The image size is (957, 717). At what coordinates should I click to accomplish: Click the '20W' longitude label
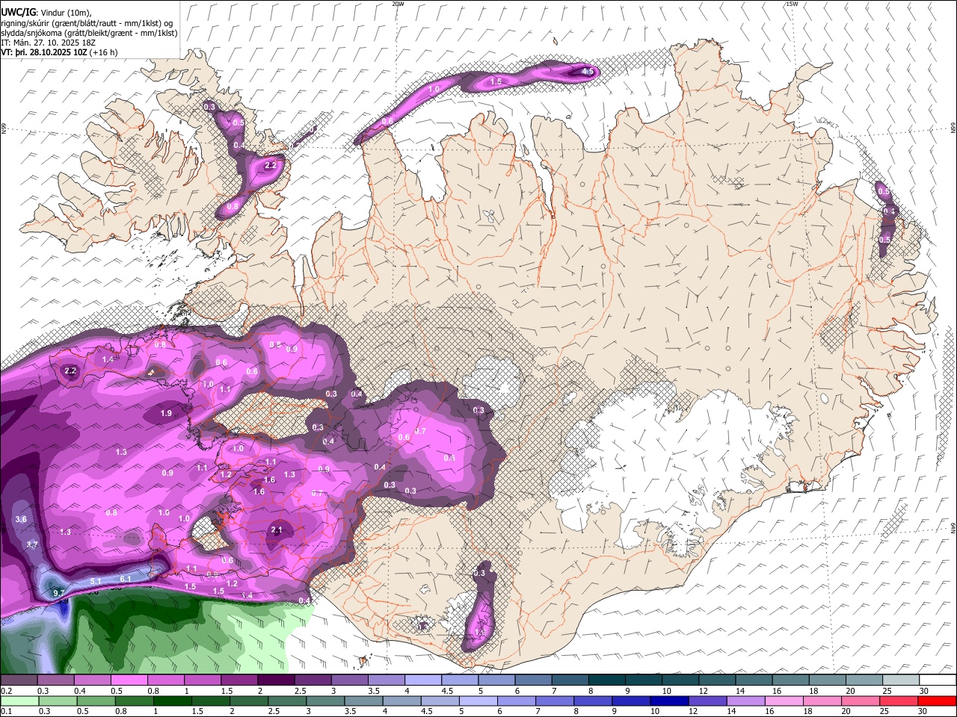coord(398,4)
